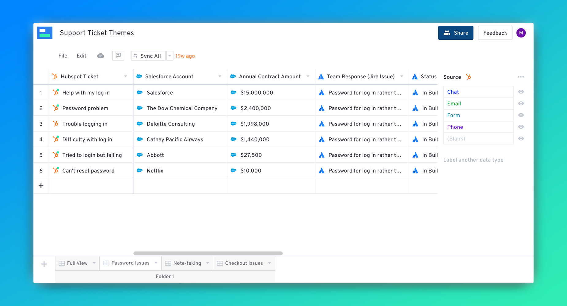The image size is (567, 306).
Task: Open the Annual Contract Amount column menu
Action: [x=308, y=76]
